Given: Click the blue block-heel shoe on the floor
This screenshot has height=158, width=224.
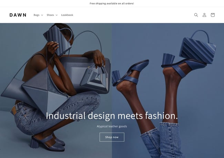Looking at the screenshot, I should (48, 143).
